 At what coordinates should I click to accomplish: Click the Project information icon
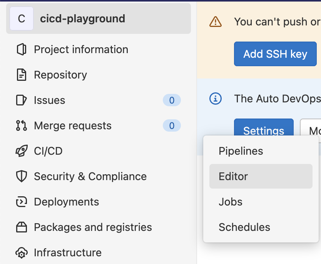coord(21,50)
